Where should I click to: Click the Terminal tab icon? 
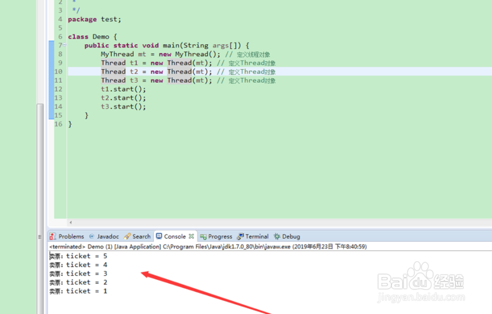coord(241,236)
